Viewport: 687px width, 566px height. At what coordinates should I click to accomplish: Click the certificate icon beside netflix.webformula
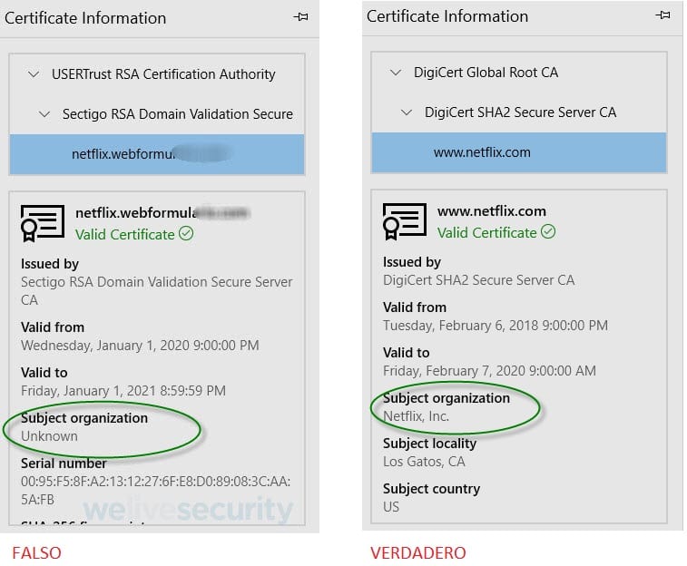(x=43, y=223)
